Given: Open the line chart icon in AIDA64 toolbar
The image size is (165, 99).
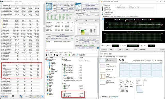Looking at the screenshot, I should 60,55.
